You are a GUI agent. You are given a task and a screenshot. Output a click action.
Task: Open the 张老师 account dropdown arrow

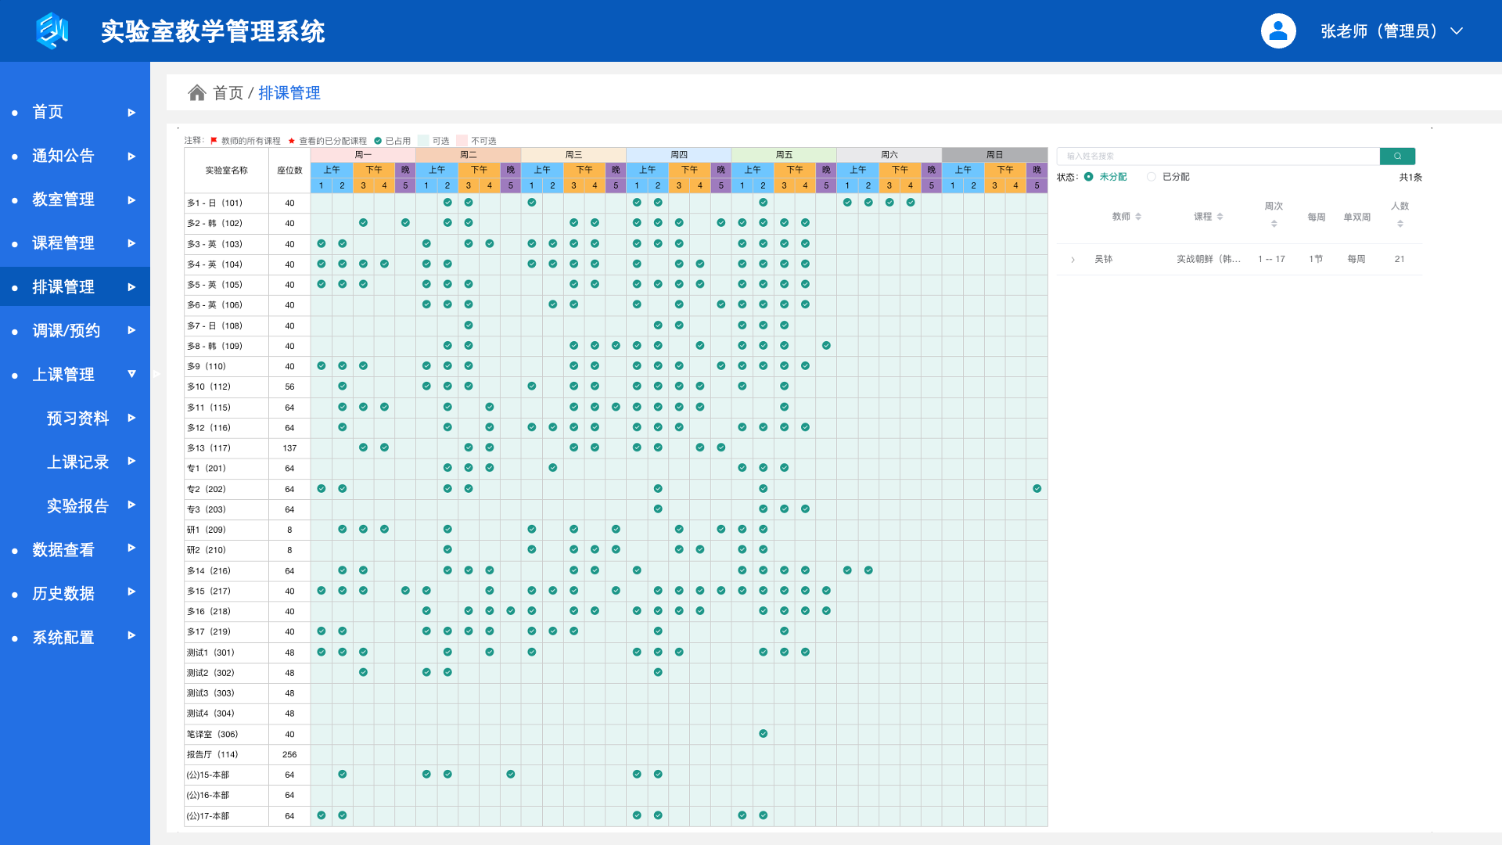pos(1456,31)
